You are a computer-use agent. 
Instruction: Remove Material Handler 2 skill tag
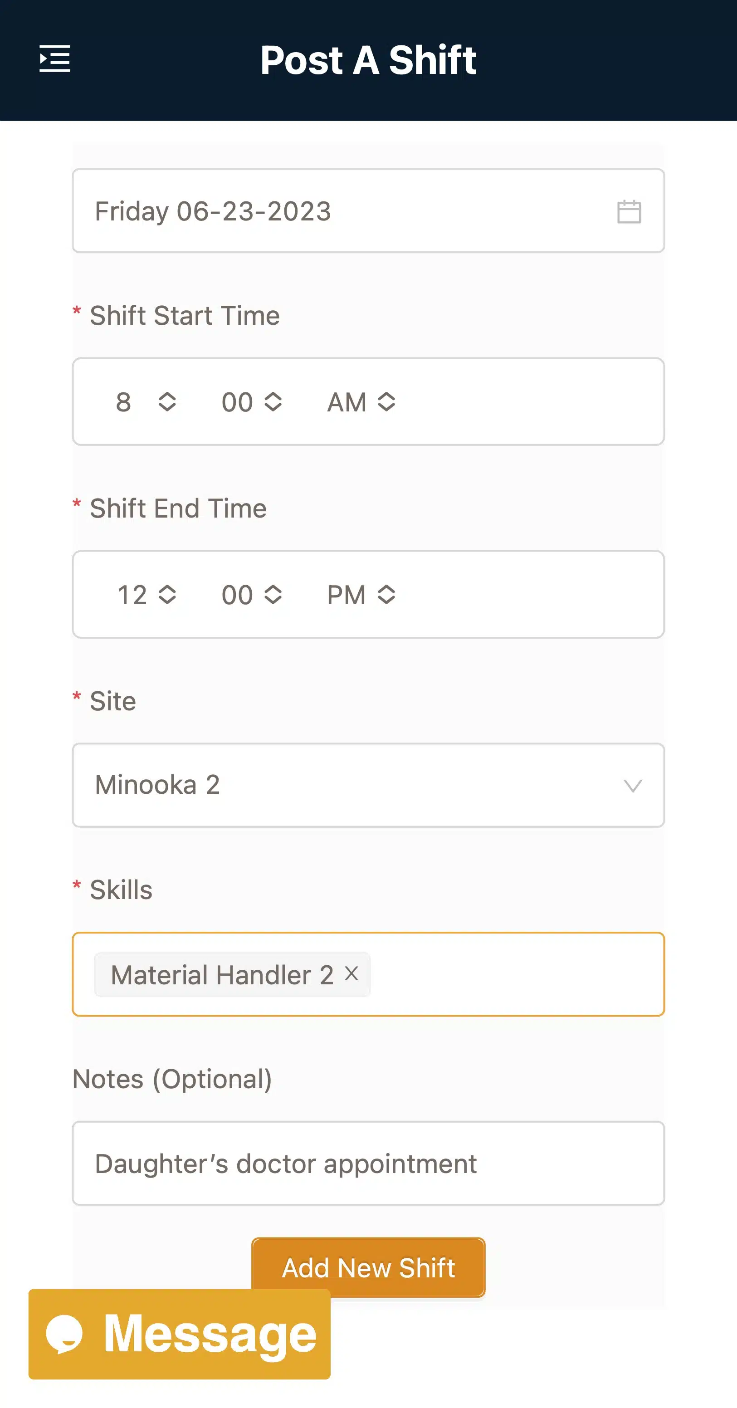click(x=351, y=973)
